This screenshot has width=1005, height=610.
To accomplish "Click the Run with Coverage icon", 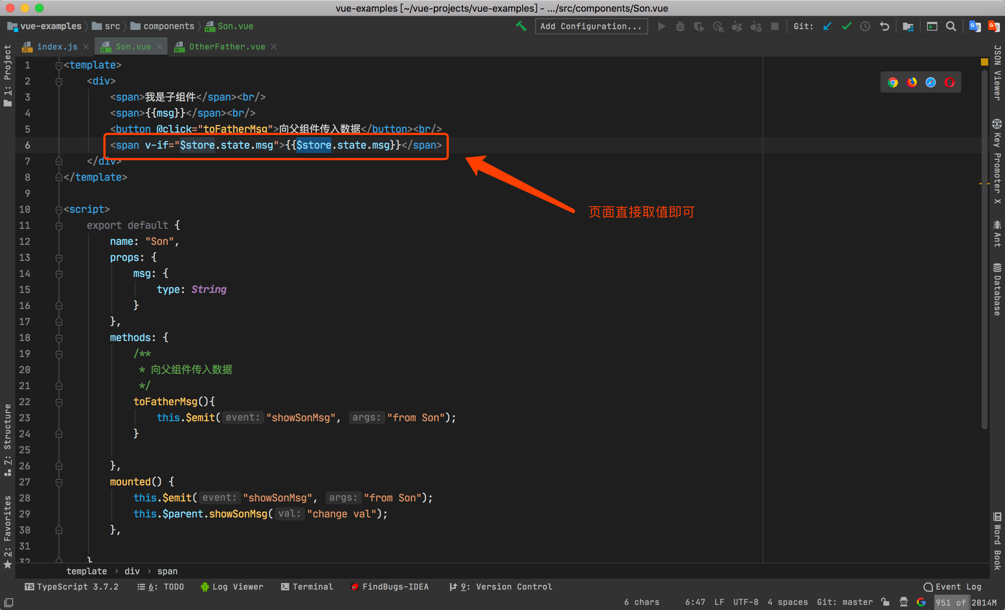I will (699, 27).
